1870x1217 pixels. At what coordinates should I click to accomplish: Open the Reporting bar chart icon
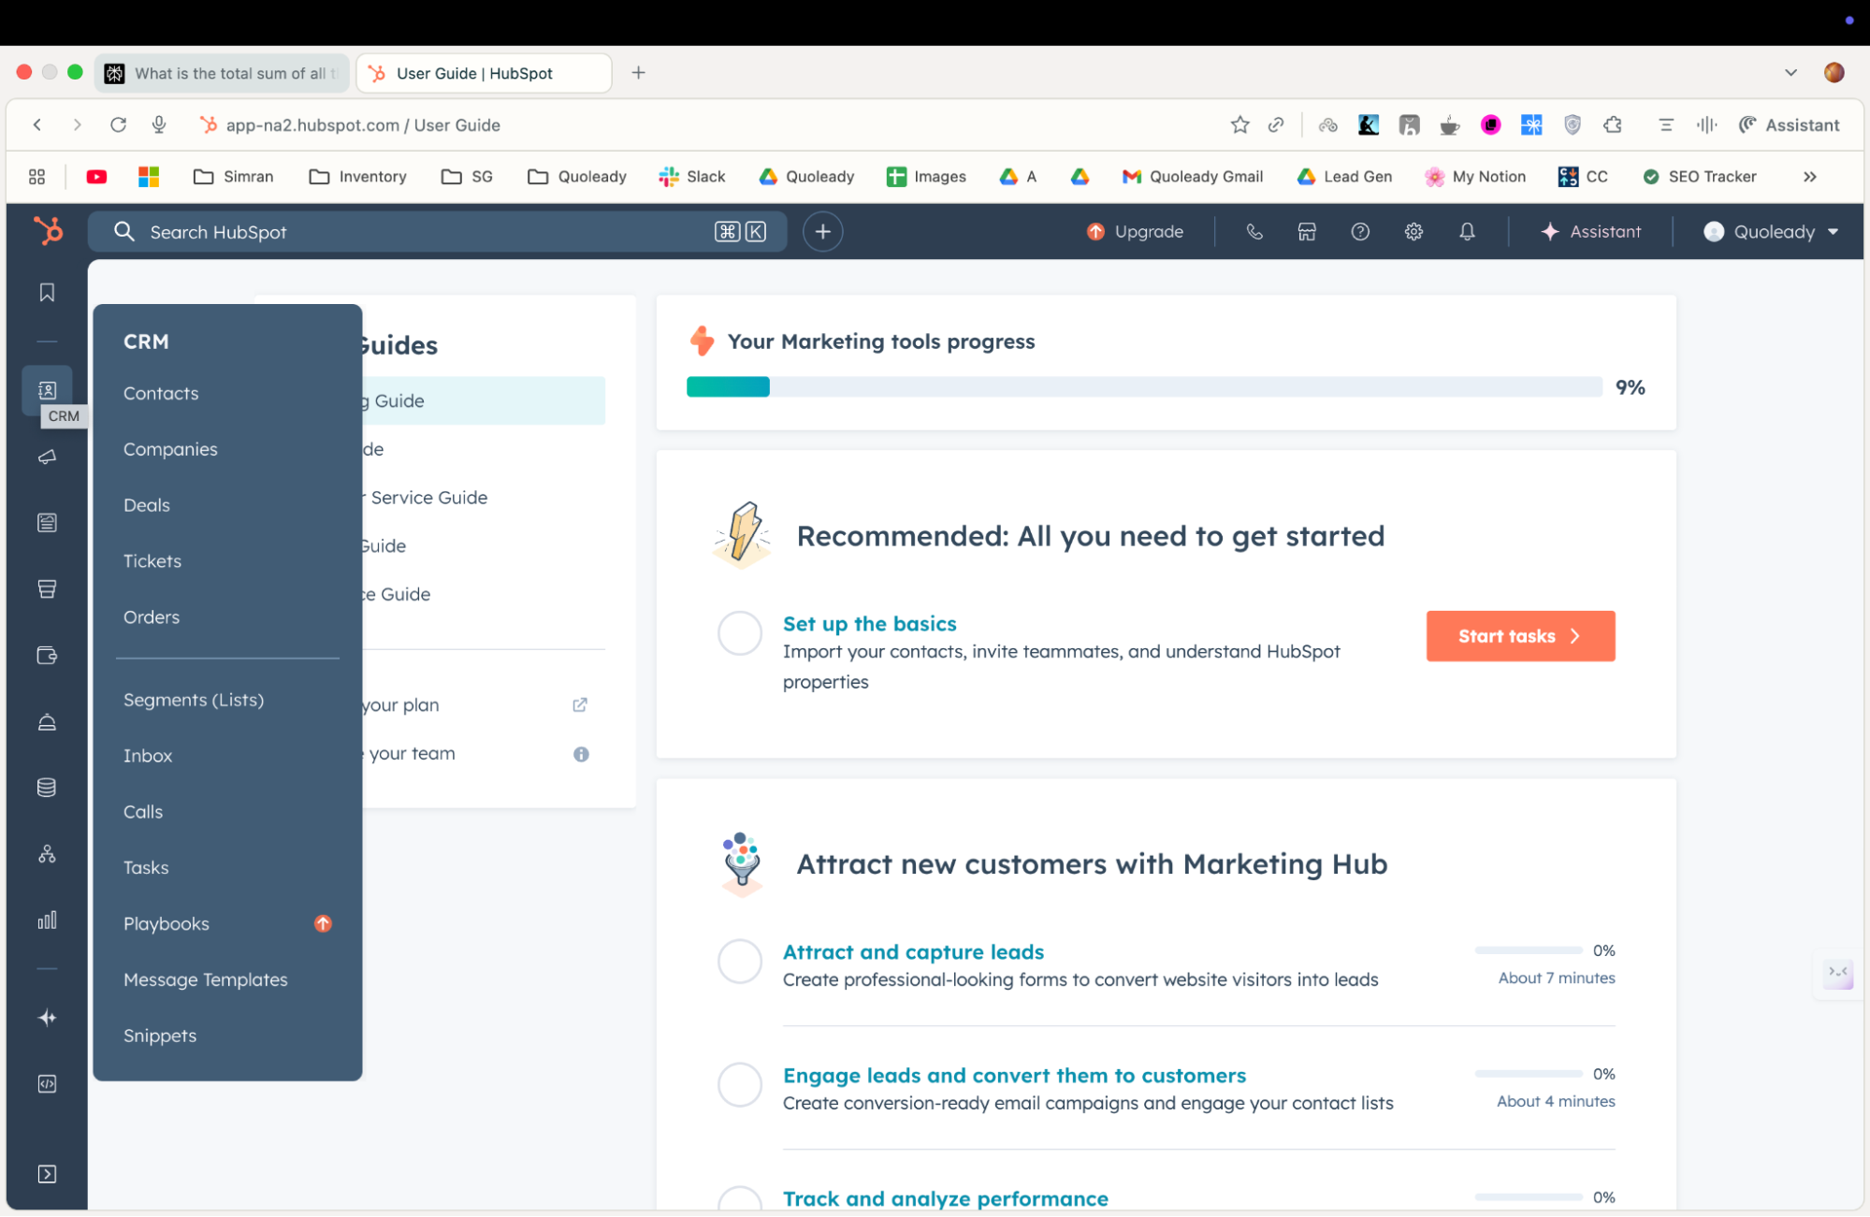tap(47, 920)
